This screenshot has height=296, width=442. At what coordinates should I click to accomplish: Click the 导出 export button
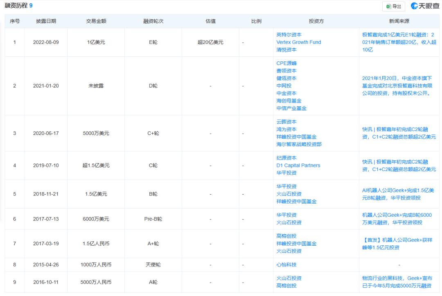[x=394, y=6]
